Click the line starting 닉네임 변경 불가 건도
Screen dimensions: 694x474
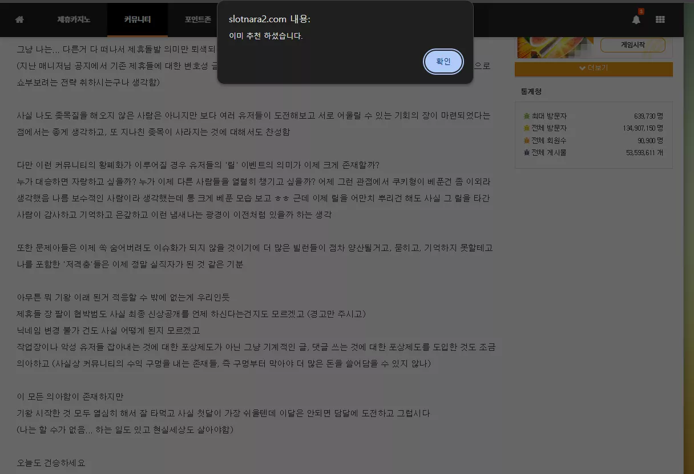(x=108, y=330)
